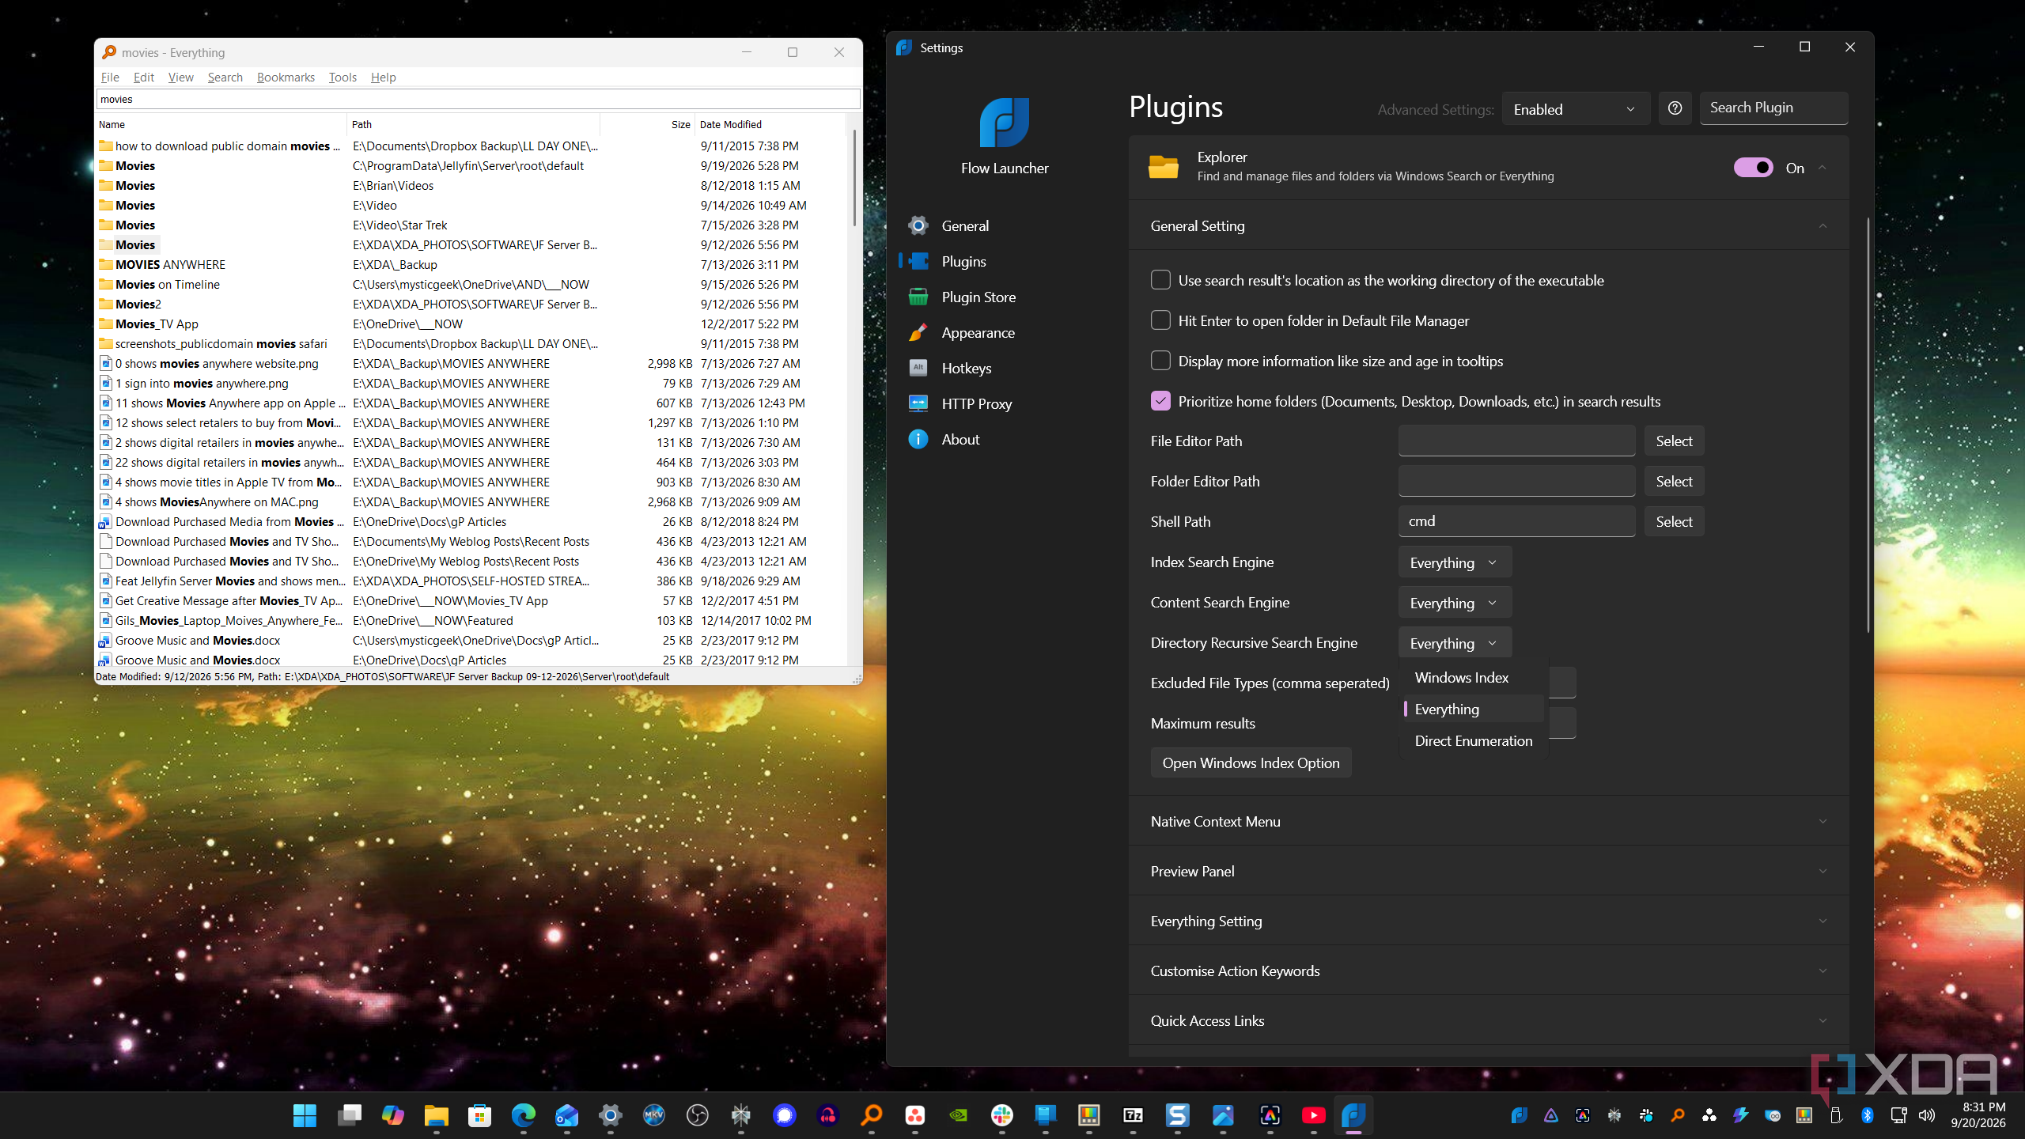Click the Bluetooth icon in system tray
Screen dimensions: 2025x1139
click(x=1867, y=1115)
